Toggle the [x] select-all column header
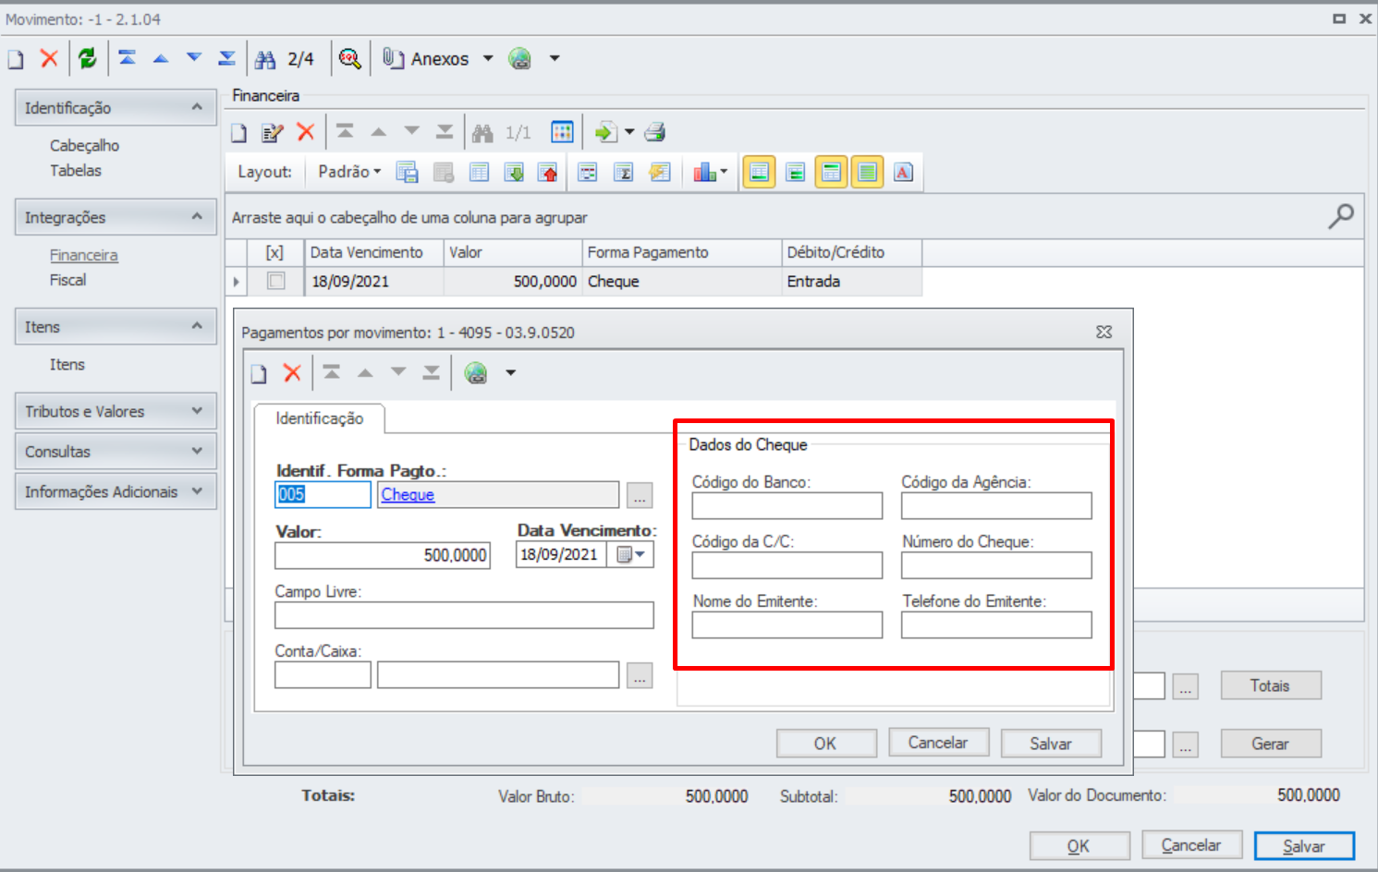This screenshot has height=872, width=1378. [274, 252]
